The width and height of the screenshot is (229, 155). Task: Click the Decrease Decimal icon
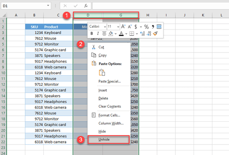click(x=149, y=34)
